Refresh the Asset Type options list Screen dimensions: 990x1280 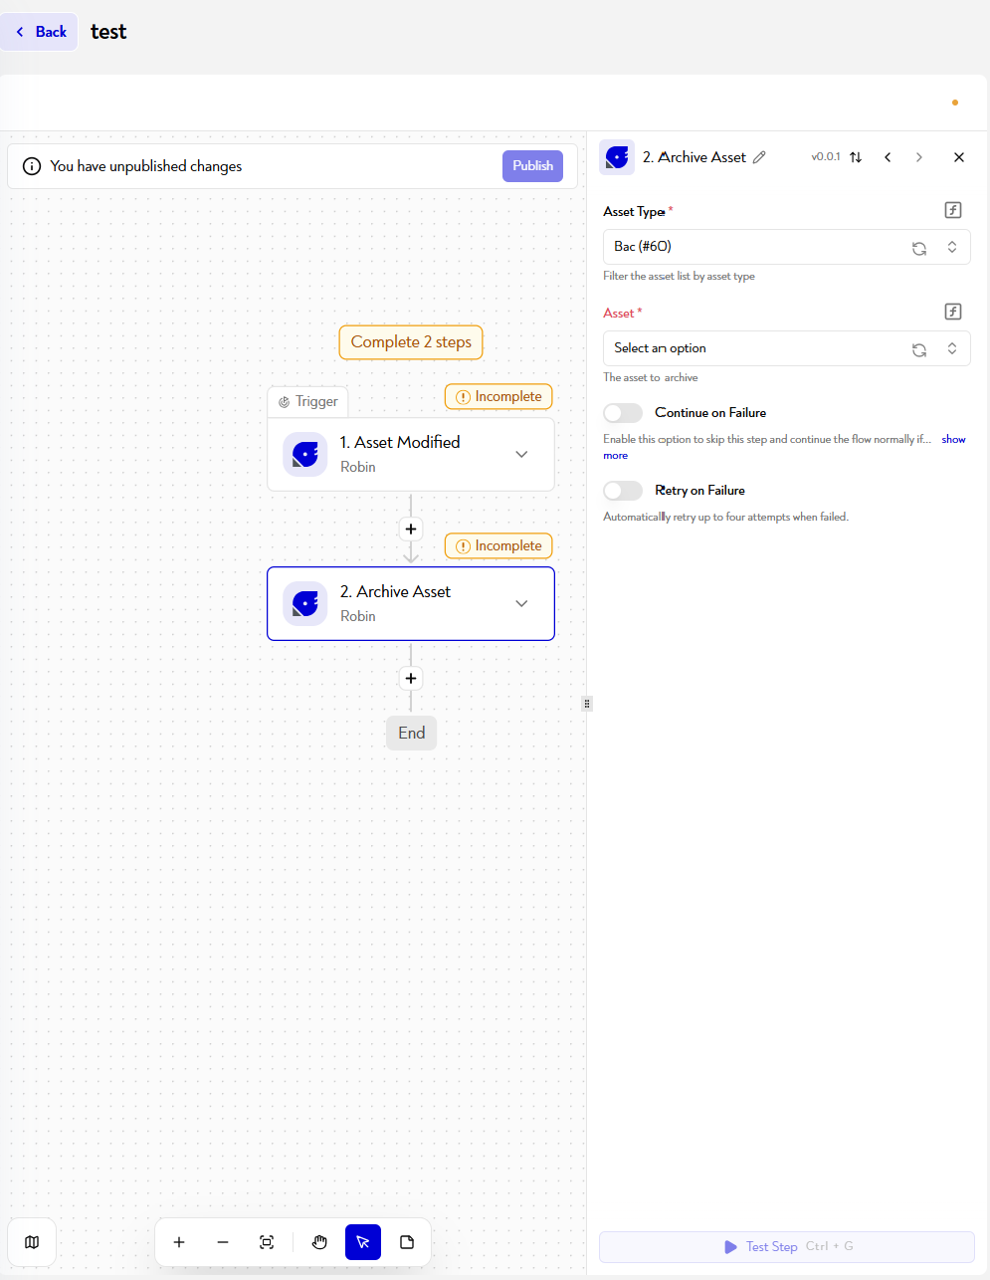919,248
